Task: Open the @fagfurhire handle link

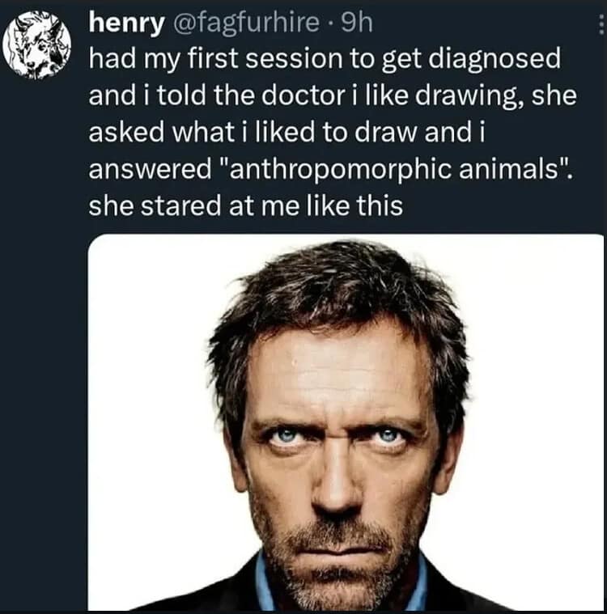Action: coord(242,24)
